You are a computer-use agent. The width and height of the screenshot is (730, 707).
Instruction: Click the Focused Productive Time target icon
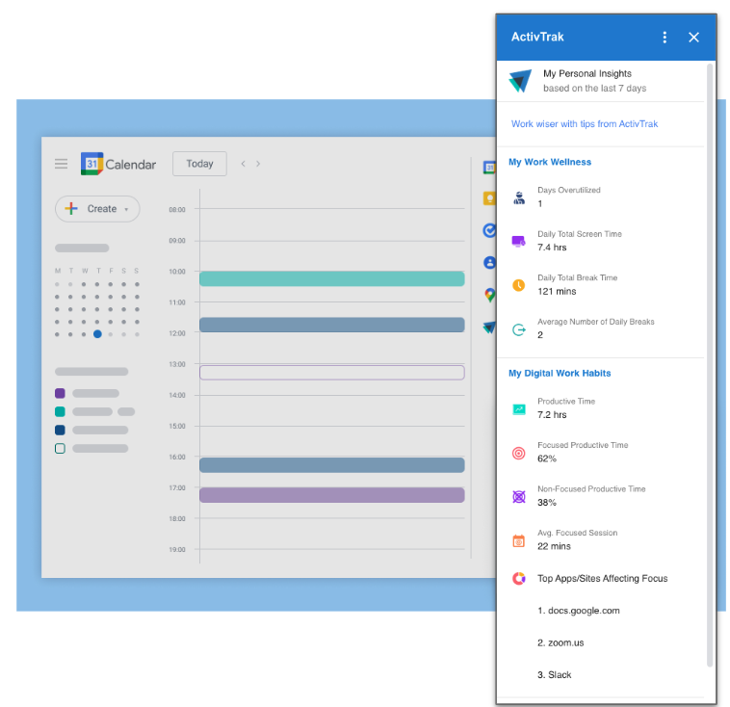[x=519, y=453]
